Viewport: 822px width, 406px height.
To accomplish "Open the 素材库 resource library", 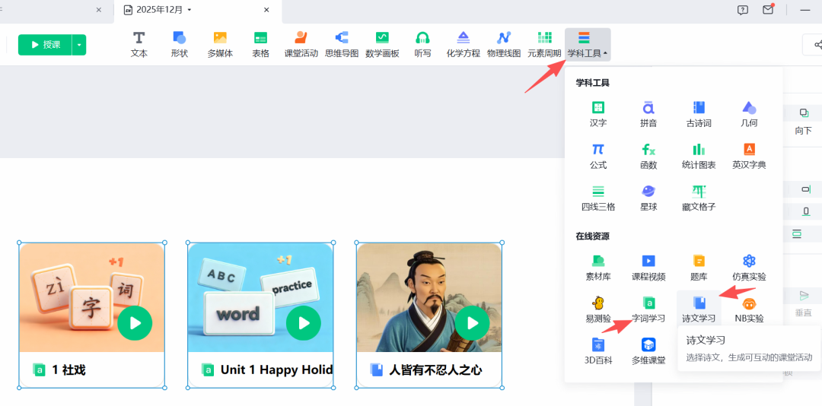I will [x=598, y=268].
